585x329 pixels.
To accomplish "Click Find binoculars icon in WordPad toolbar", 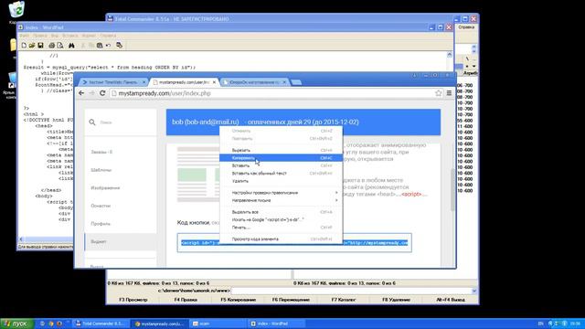I will (71, 46).
